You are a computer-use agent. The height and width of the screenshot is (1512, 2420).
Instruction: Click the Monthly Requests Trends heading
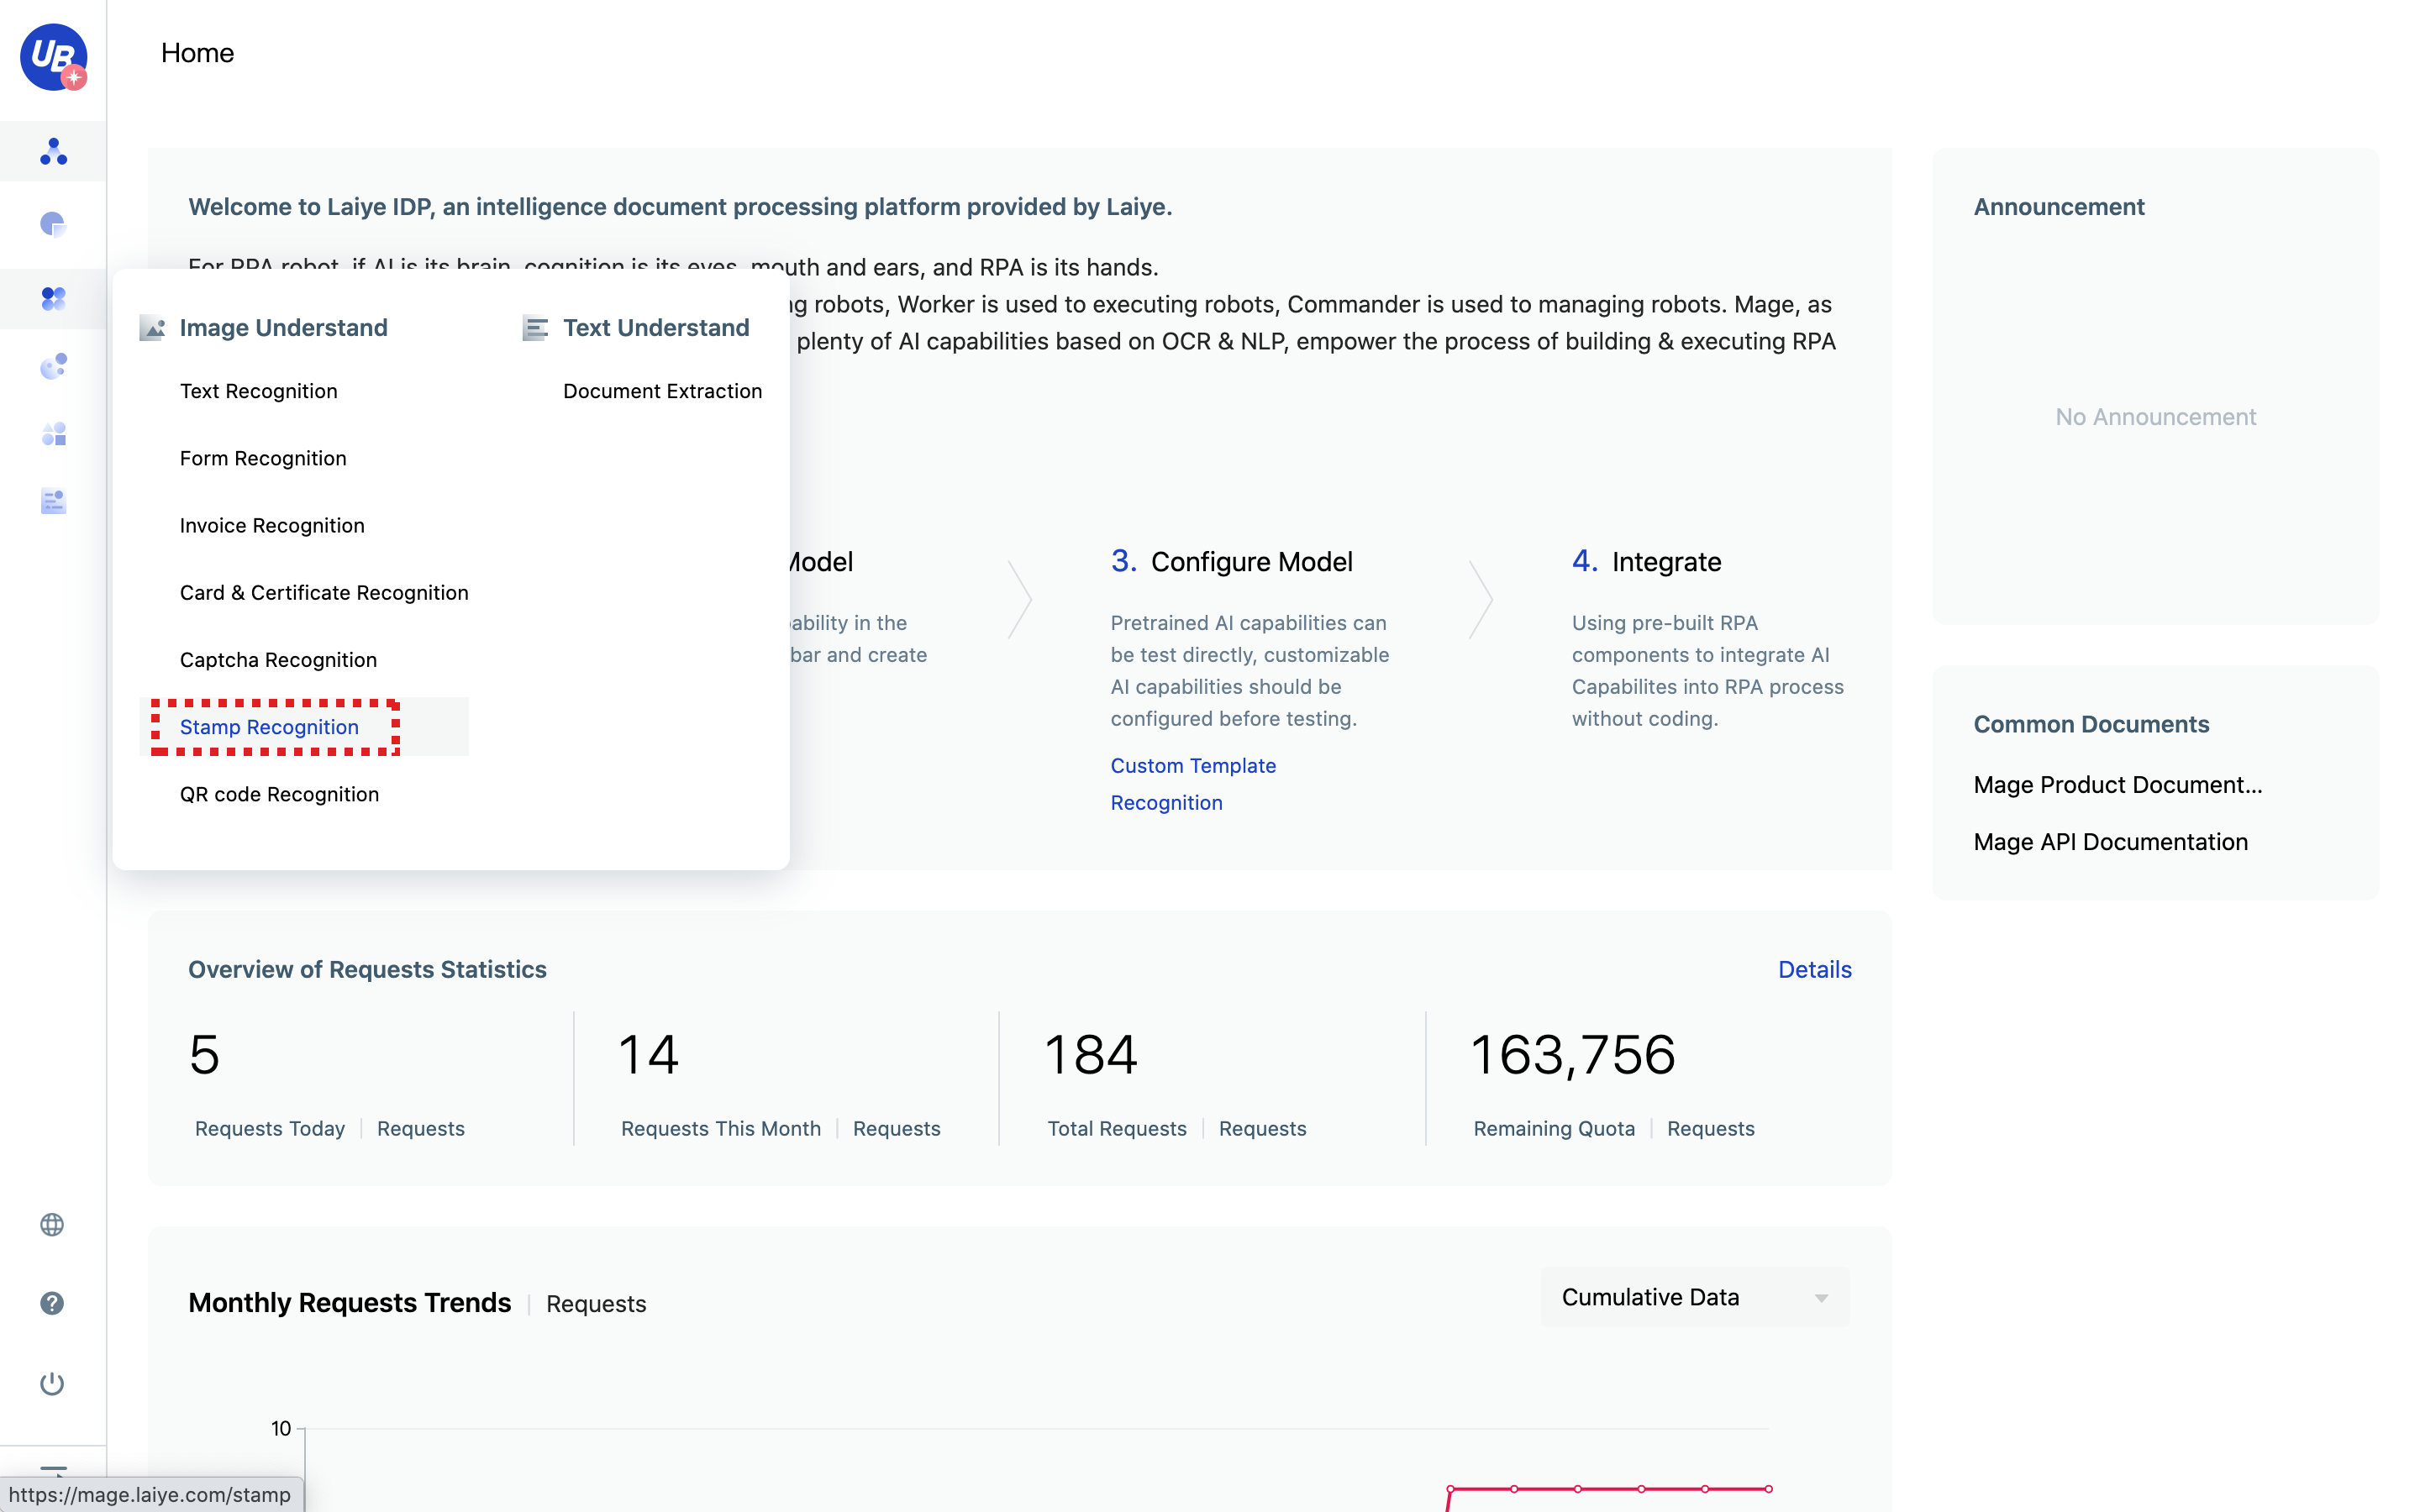[x=349, y=1303]
